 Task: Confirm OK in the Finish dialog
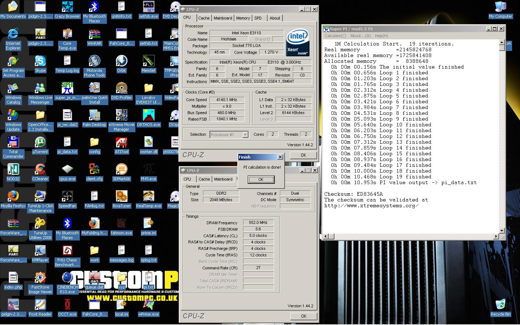click(x=261, y=179)
